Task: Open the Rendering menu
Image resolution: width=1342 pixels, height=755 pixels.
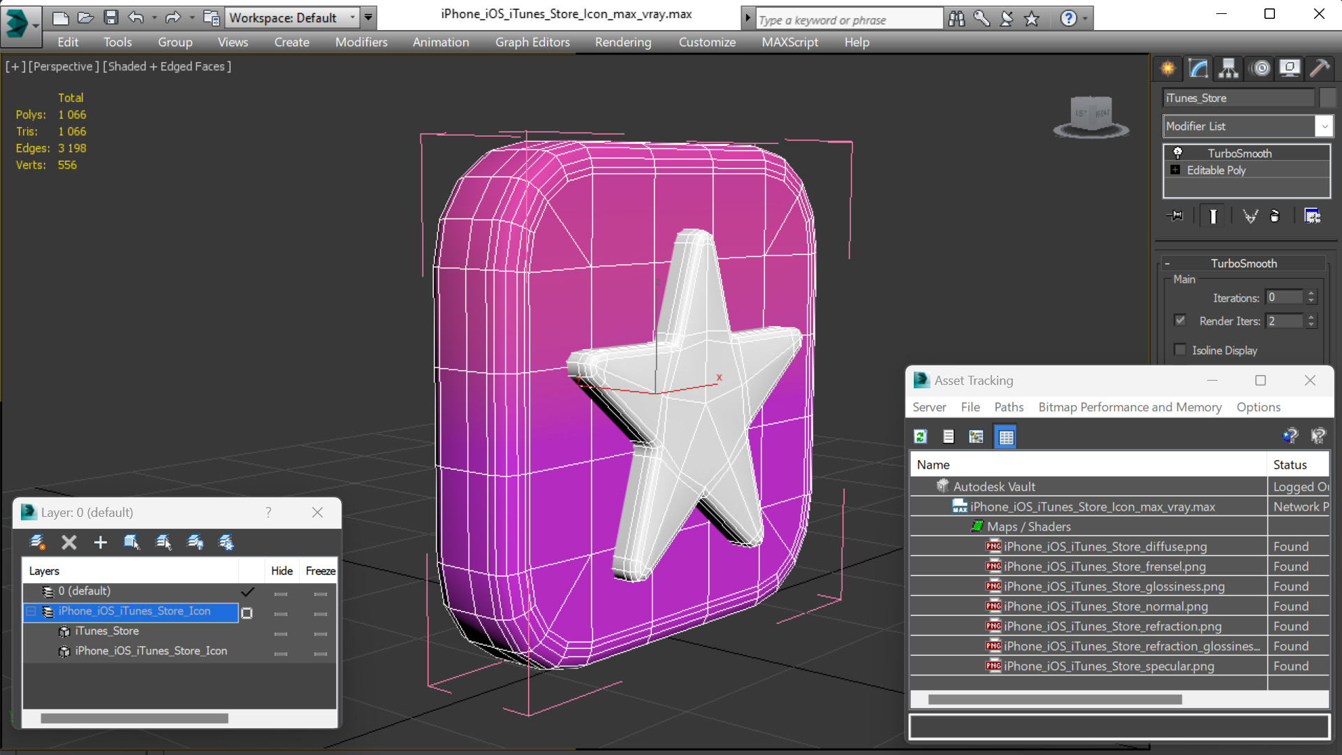Action: tap(623, 42)
